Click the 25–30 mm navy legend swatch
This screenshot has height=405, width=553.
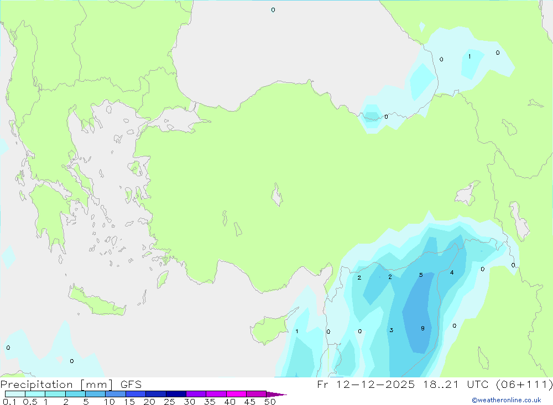coord(176,394)
